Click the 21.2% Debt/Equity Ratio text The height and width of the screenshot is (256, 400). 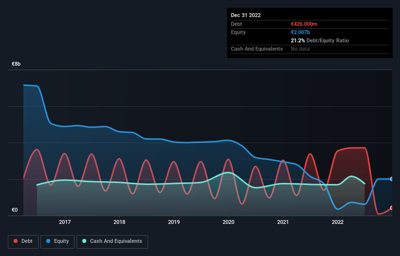coord(320,40)
